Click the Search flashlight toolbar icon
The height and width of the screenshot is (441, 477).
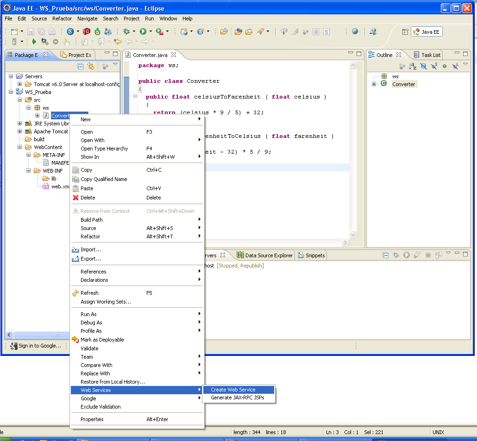[260, 31]
